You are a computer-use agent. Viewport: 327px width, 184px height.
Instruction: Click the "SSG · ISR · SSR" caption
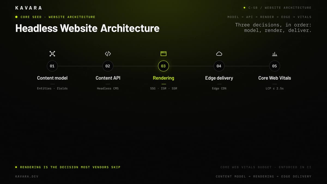click(x=163, y=88)
